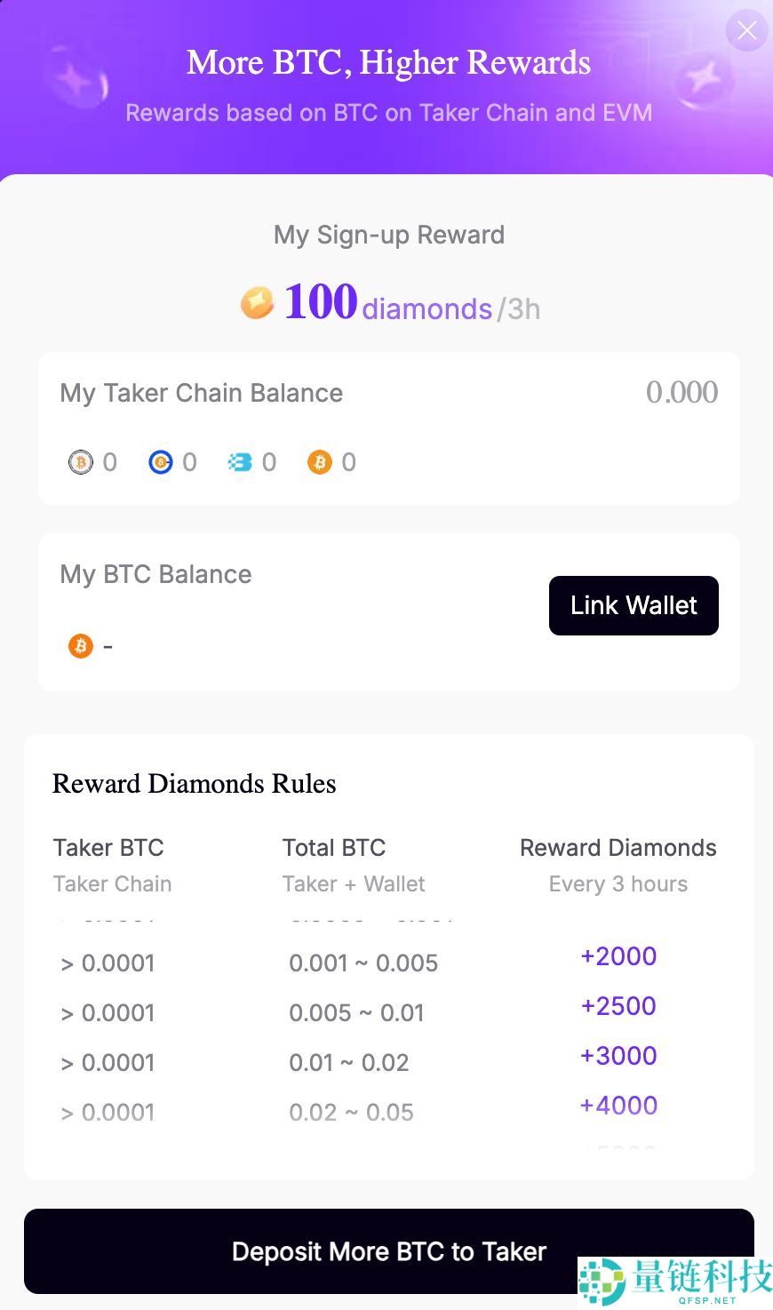Screen dimensions: 773x1310
Task: Click the green logo icon in the watermark
Action: (x=602, y=1282)
